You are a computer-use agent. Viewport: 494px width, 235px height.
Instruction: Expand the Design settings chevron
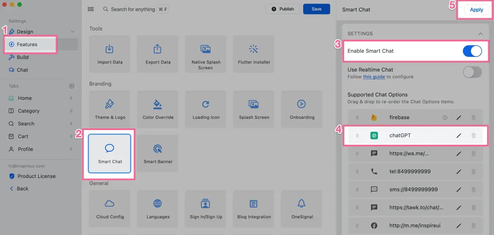[73, 32]
